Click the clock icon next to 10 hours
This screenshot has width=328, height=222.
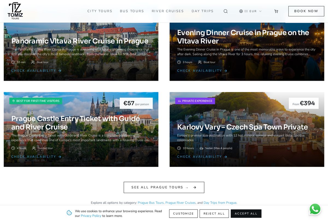179,148
